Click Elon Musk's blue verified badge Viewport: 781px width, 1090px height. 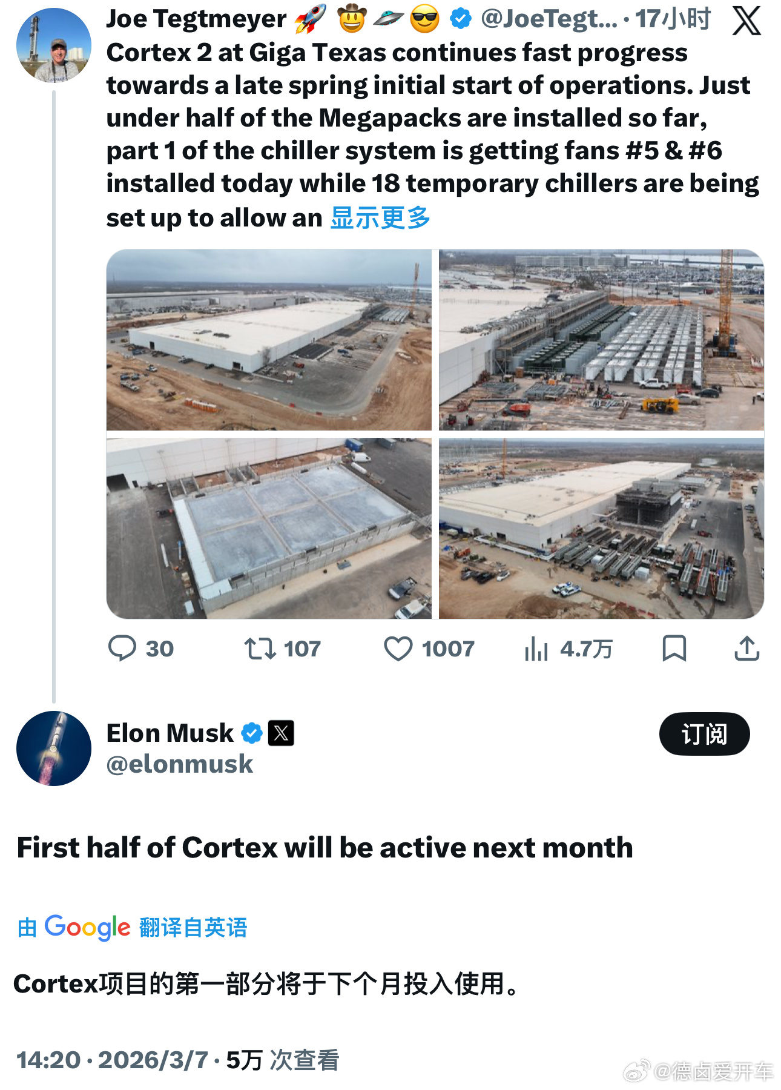[x=251, y=733]
